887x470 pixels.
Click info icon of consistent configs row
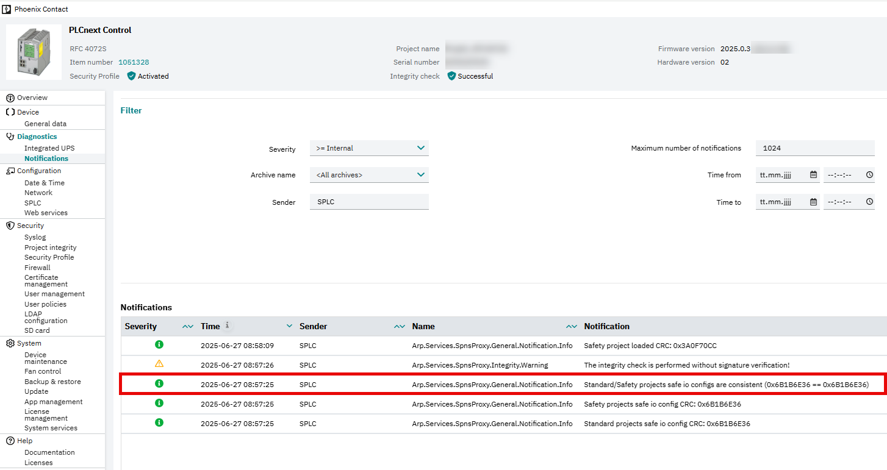159,383
